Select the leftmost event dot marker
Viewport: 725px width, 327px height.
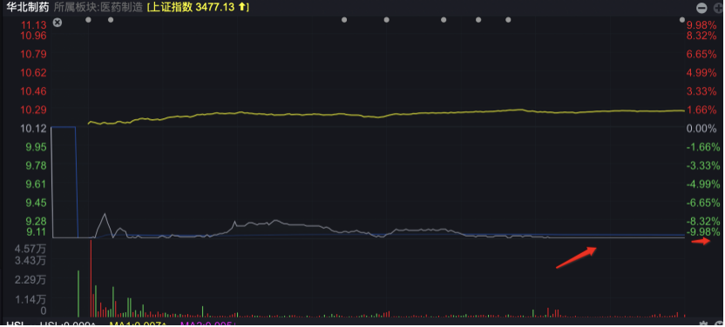point(89,20)
